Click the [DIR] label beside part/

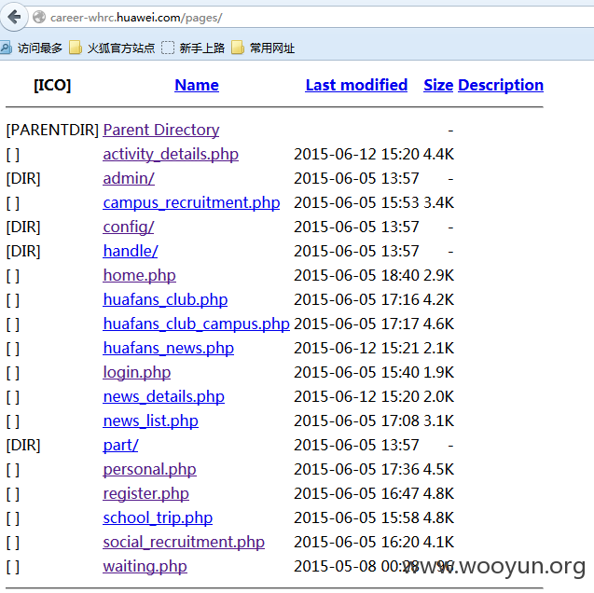23,445
